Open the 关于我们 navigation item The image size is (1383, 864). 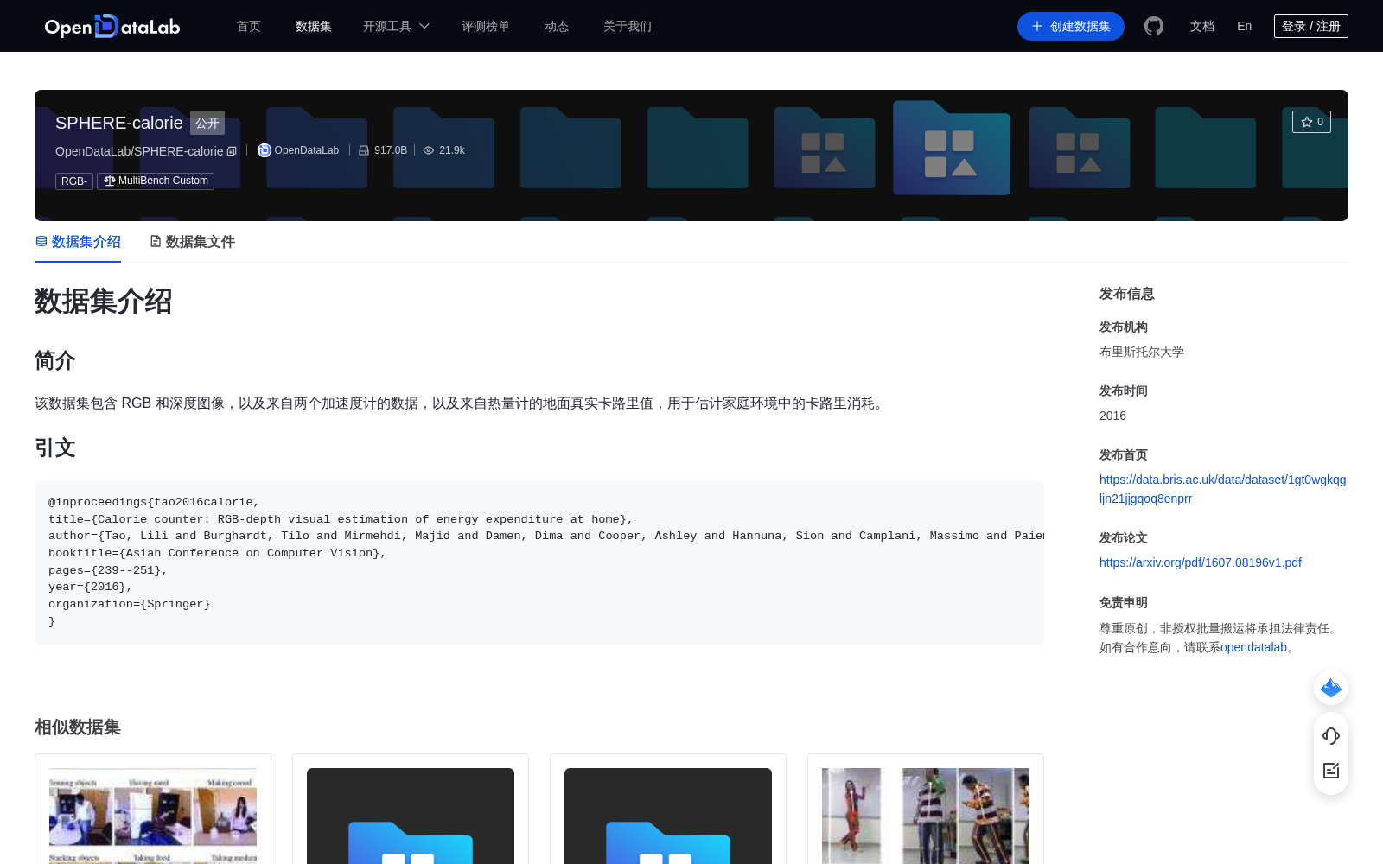pos(628,26)
